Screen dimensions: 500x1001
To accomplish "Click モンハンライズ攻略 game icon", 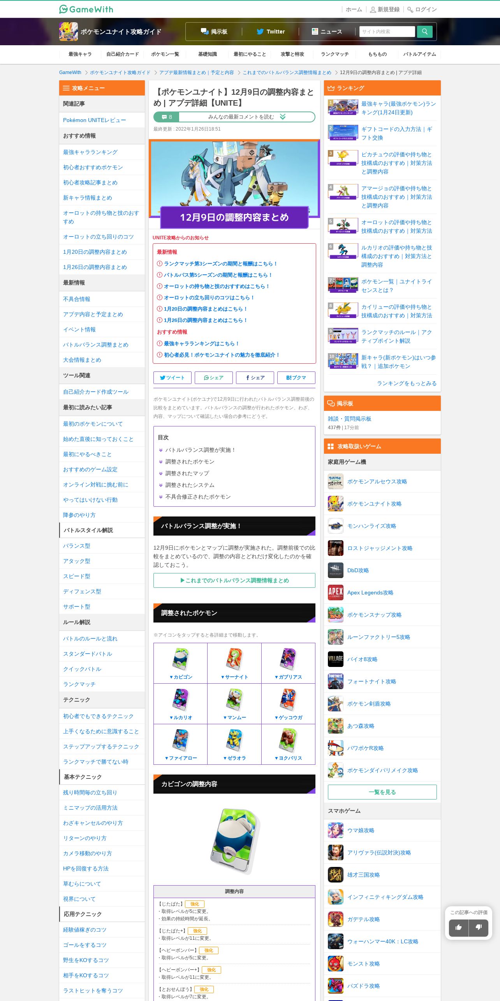I will [336, 526].
